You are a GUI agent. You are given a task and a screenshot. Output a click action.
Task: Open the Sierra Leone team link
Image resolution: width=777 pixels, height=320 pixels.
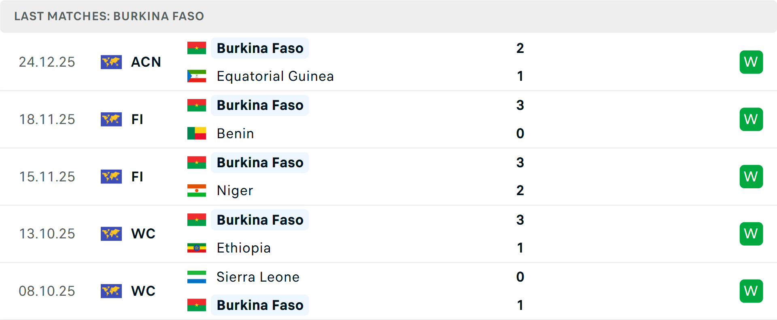tap(258, 277)
